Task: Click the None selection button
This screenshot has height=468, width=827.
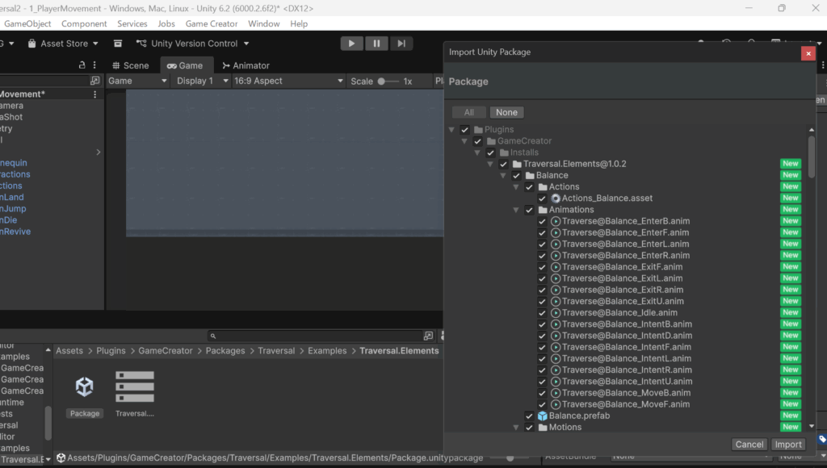Action: click(x=506, y=112)
